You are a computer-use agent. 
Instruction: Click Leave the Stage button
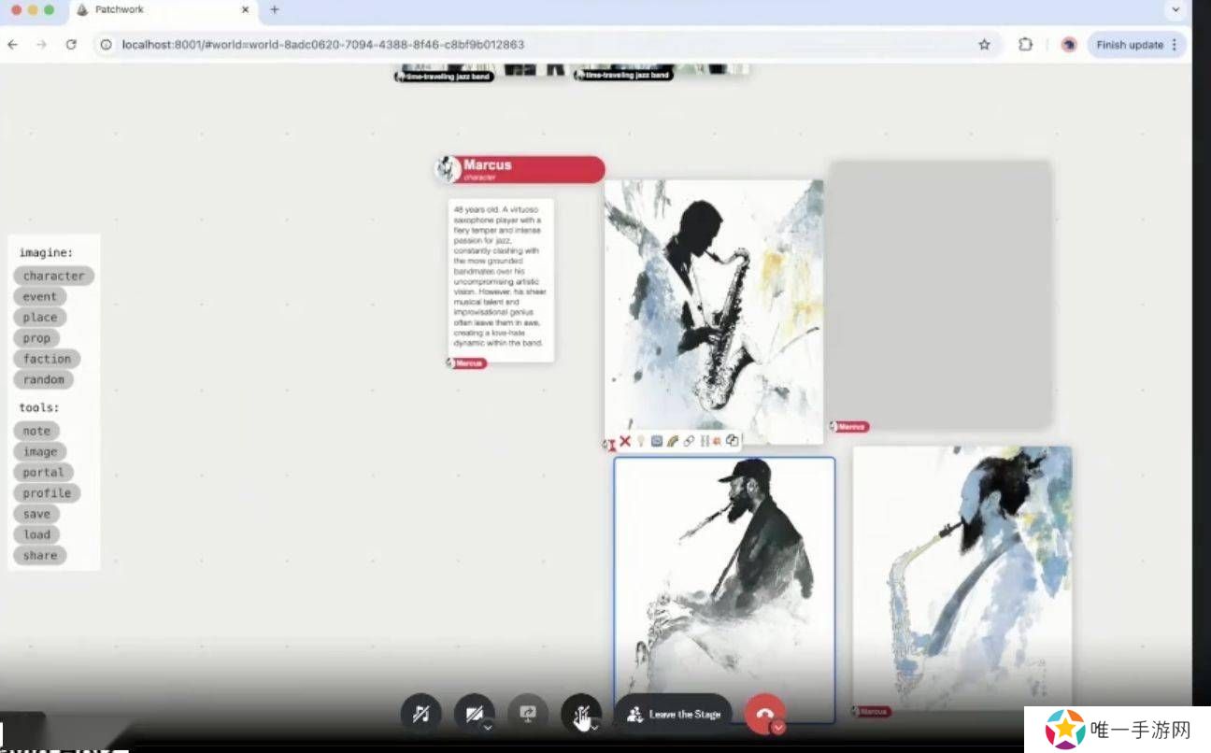[x=674, y=714]
